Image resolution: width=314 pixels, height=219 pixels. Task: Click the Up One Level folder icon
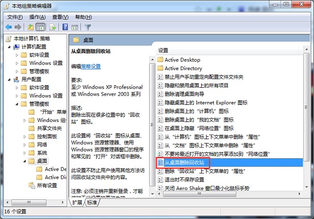pos(31,27)
